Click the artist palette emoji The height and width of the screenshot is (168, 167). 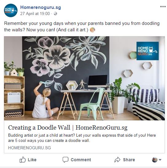pos(92,30)
